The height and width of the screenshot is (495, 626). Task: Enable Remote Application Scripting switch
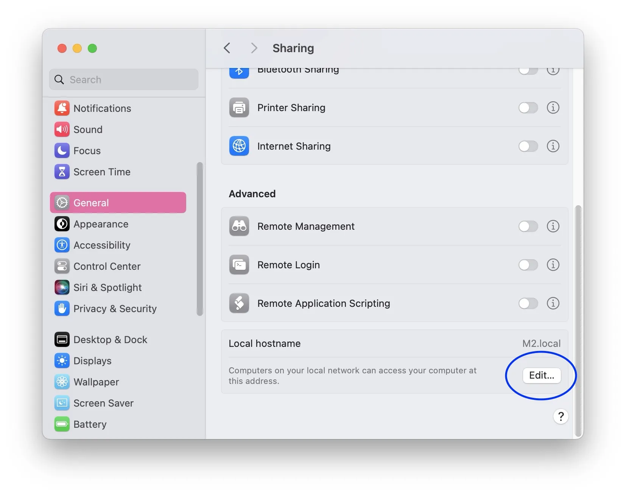(528, 303)
